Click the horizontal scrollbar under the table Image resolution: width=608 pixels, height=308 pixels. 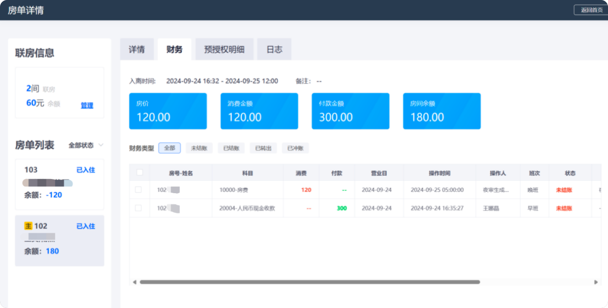pos(309,282)
